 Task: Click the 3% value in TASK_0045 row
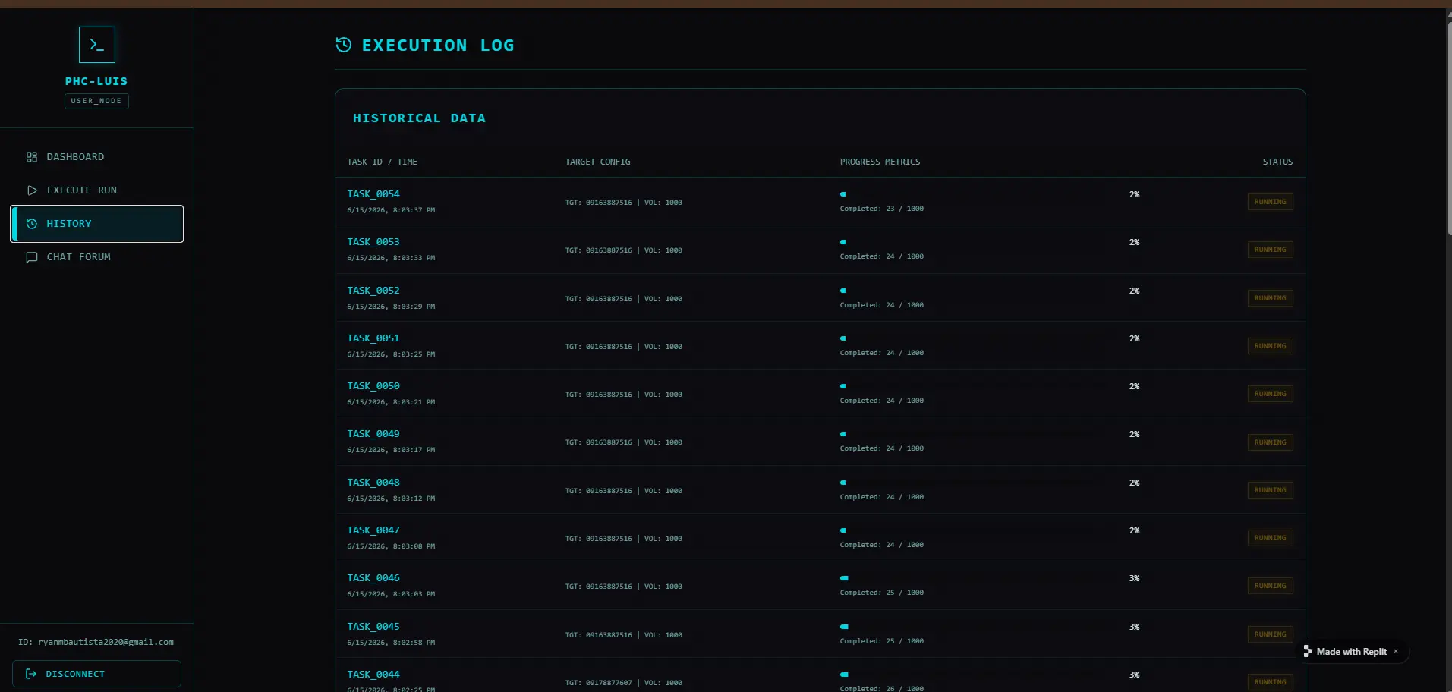pyautogui.click(x=1134, y=627)
